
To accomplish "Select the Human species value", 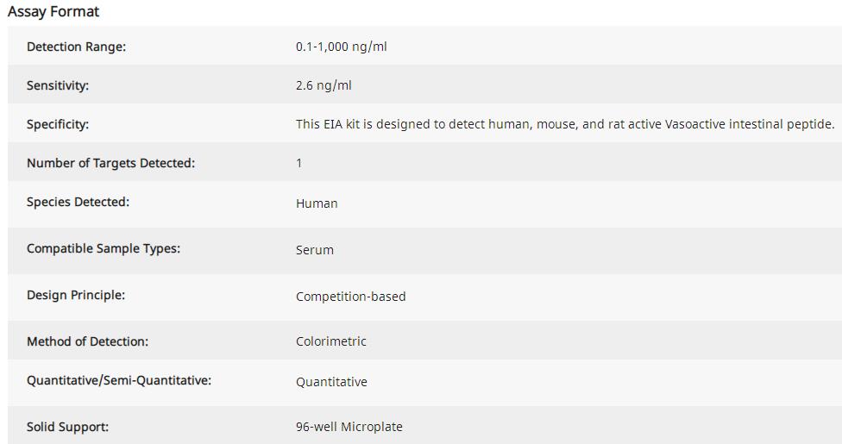I will click(317, 203).
